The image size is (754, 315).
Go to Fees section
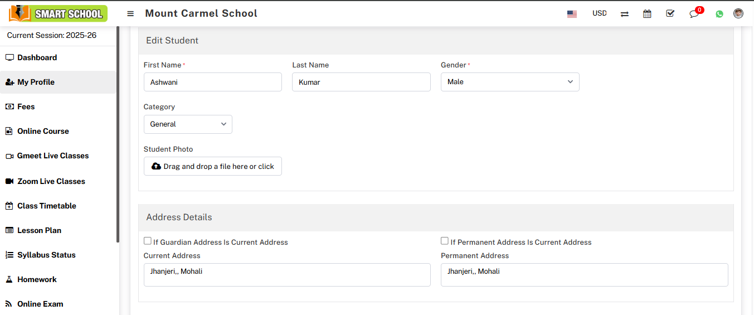[59, 106]
